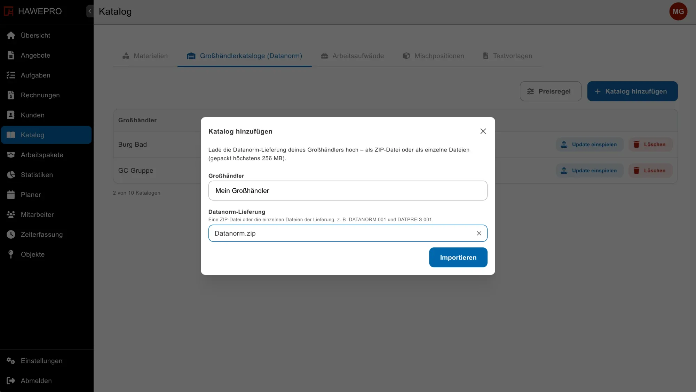Click the Katalog book icon
Screen dimensions: 696x392
(11, 135)
